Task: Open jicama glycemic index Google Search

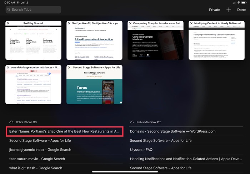Action: 40,150
